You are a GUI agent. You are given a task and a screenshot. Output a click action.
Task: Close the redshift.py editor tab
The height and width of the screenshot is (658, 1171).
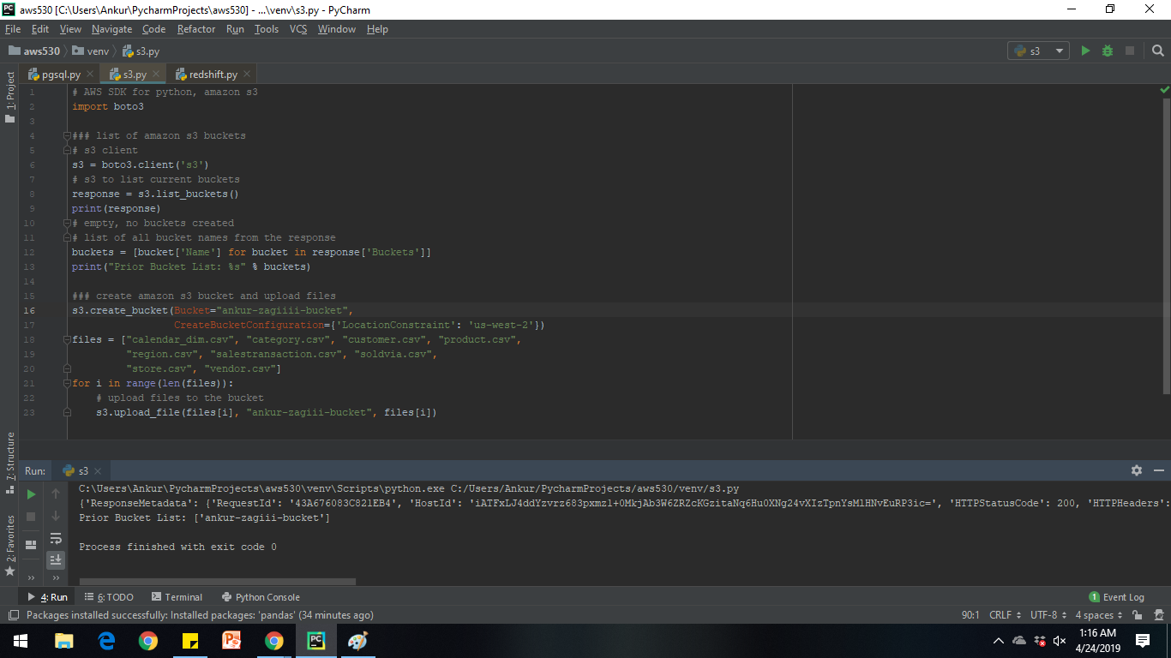point(247,75)
